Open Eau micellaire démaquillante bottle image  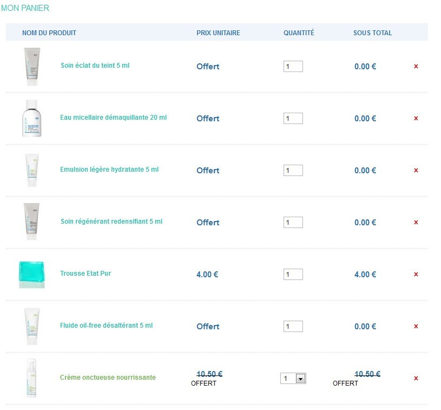tap(32, 118)
